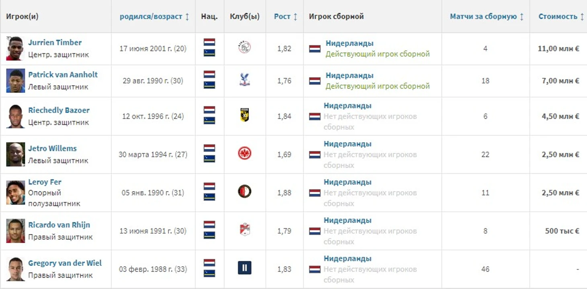Click the FC Emmen club crest
The image size is (587, 289).
point(244,230)
